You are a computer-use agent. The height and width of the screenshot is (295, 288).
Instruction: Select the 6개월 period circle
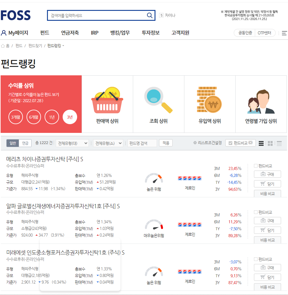pyautogui.click(x=34, y=117)
